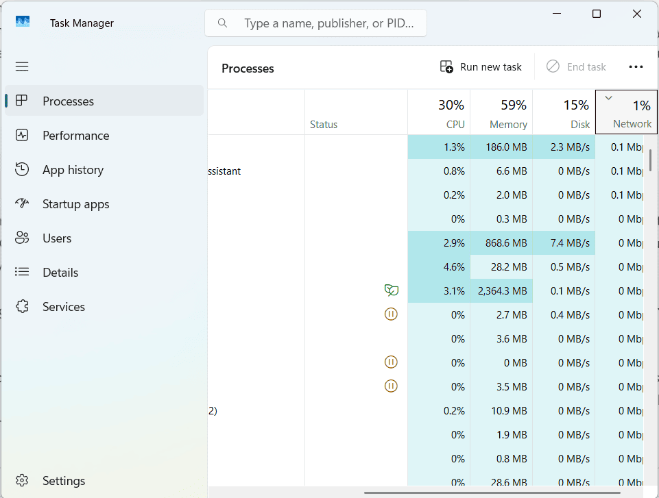
Task: Click the horizontal scrollbar thumb
Action: click(x=492, y=493)
